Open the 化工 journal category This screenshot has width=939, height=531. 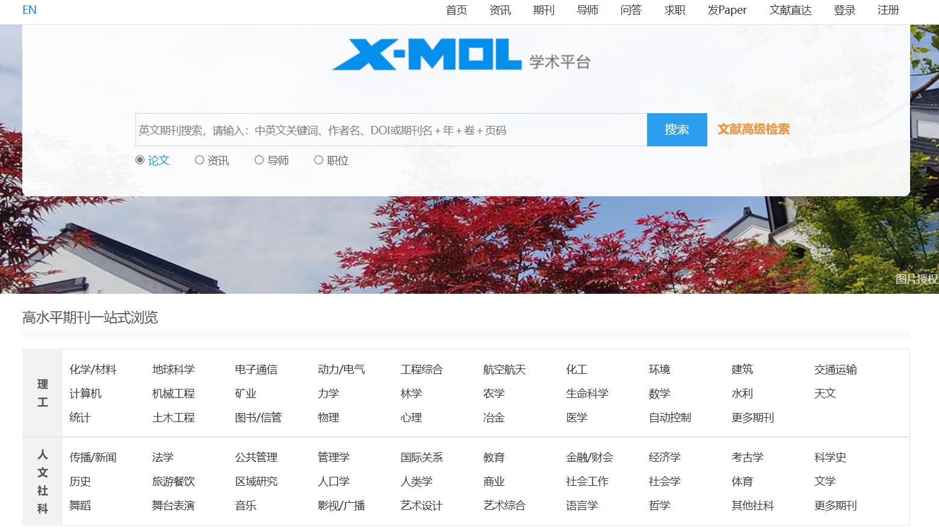click(577, 370)
